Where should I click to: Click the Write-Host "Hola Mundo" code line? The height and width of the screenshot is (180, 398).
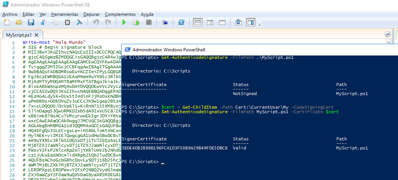click(54, 42)
